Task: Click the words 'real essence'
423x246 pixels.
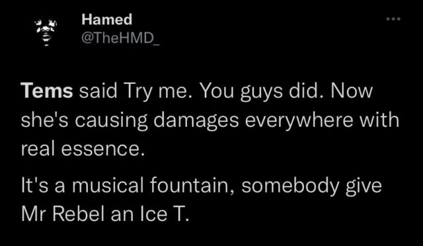Action: 81,149
